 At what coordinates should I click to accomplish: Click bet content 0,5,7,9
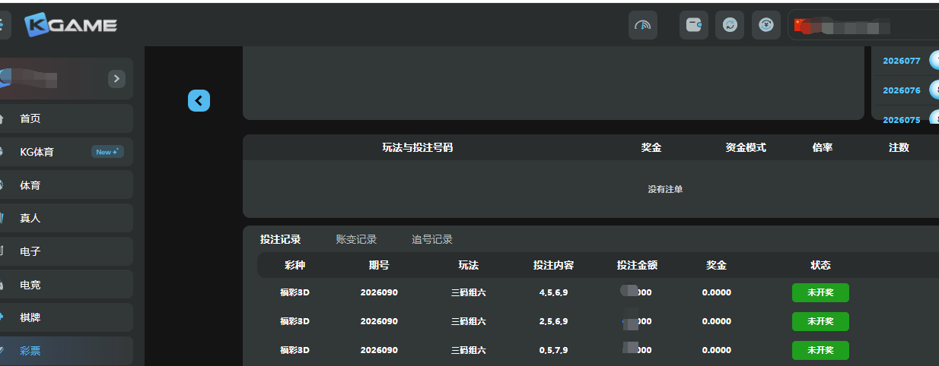pos(553,350)
